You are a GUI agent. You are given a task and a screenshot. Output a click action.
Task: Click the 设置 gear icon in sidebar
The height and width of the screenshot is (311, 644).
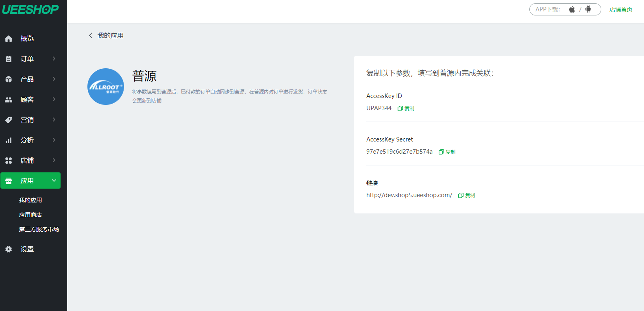pos(9,249)
